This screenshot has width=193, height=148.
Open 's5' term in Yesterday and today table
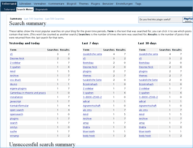coord(11,54)
